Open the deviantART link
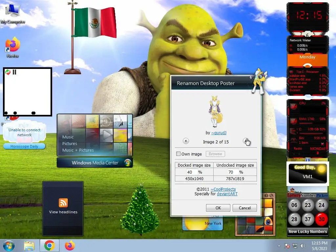 [227, 194]
